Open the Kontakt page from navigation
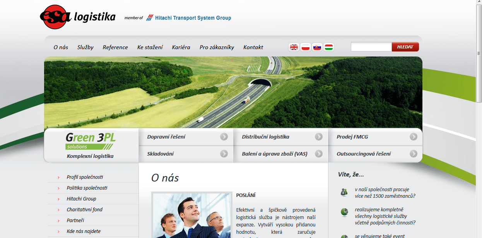This screenshot has width=482, height=238. coord(253,47)
